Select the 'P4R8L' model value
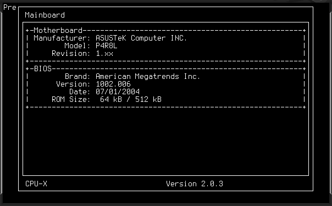This screenshot has width=332, height=206. [x=106, y=46]
